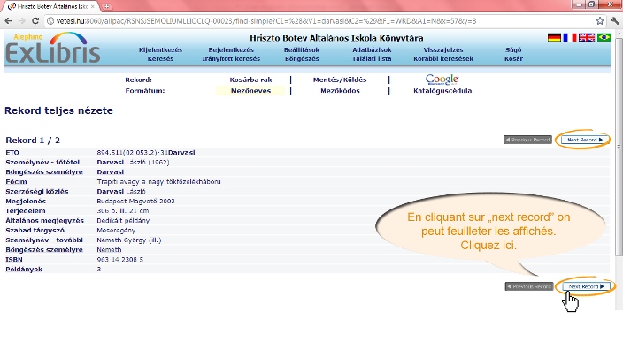Select the Hriszto Botev browser tab

tap(51, 6)
